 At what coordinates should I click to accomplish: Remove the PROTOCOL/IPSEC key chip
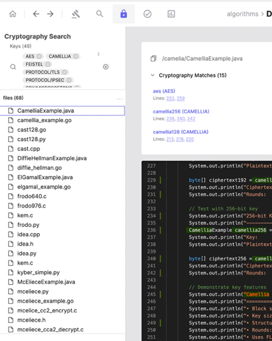[x=69, y=80]
